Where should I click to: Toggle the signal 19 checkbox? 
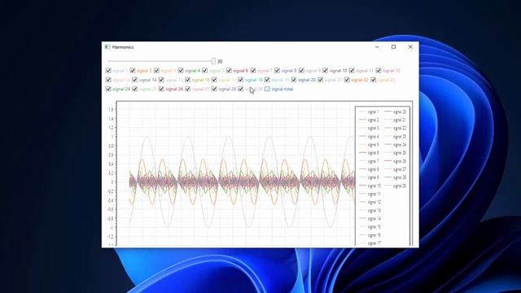(x=267, y=80)
